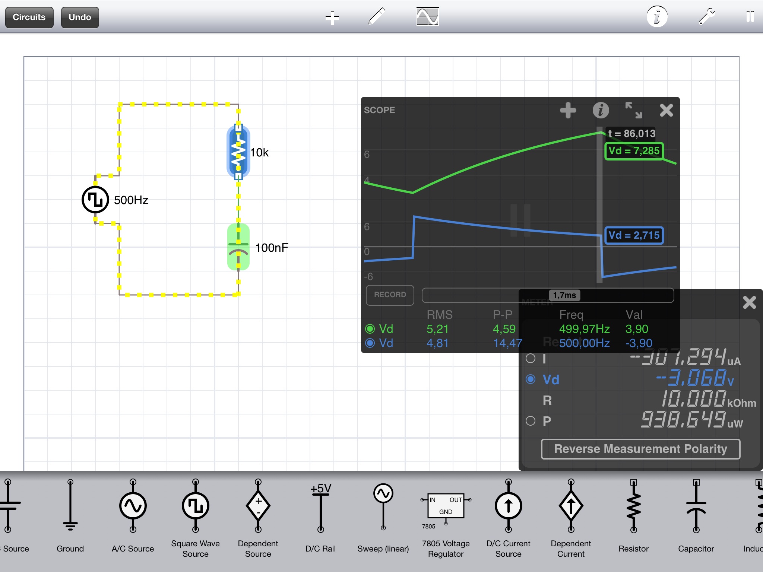The image size is (763, 572).
Task: Open the info icon in top toolbar
Action: coord(657,16)
